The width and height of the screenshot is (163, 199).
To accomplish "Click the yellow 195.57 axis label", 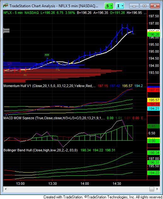I will tap(154, 100).
